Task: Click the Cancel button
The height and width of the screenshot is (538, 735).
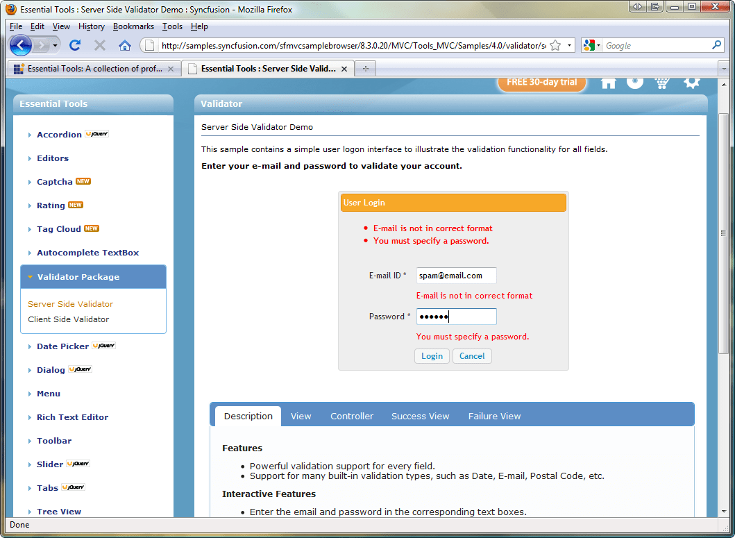Action: pyautogui.click(x=472, y=356)
